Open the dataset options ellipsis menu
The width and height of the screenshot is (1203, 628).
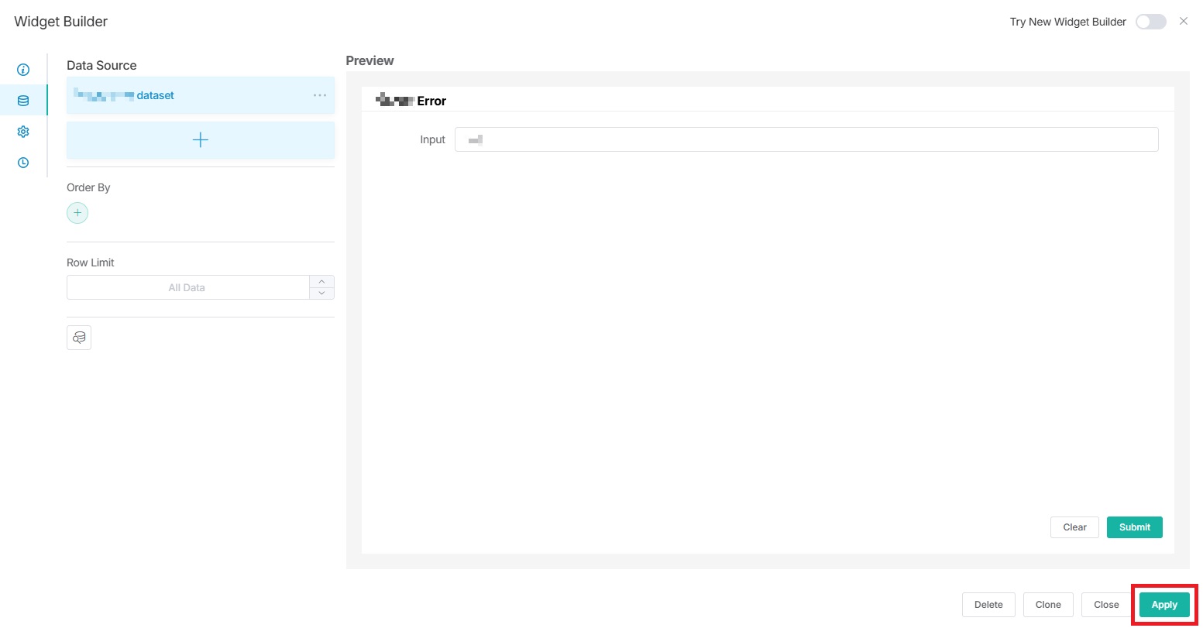(319, 94)
